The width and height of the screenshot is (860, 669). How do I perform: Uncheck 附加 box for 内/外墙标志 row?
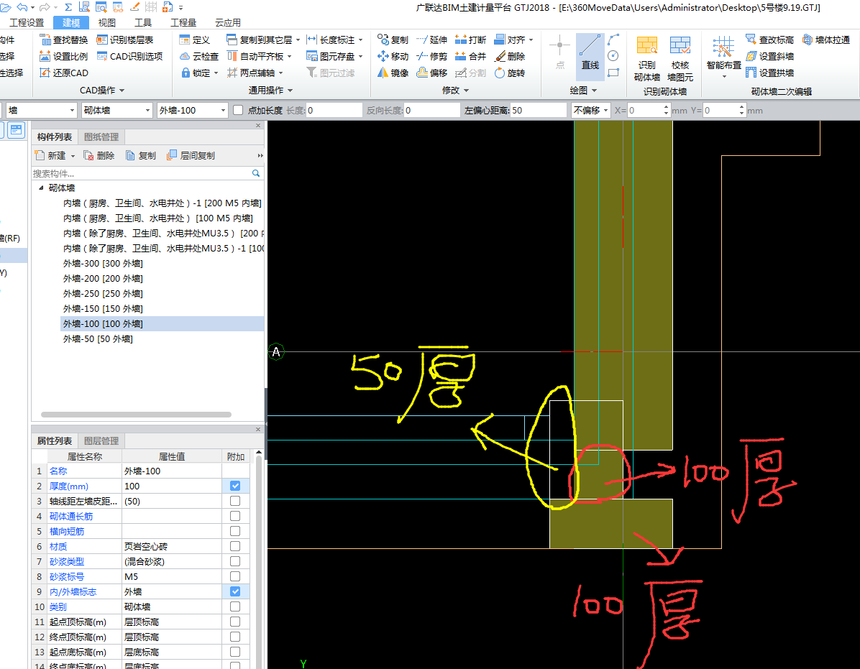point(235,591)
